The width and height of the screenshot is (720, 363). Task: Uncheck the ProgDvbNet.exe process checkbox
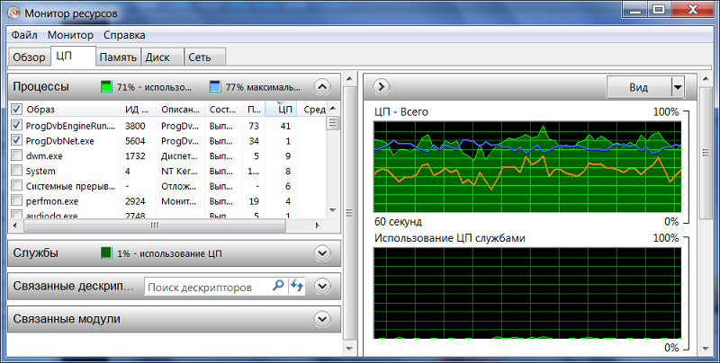tap(16, 141)
